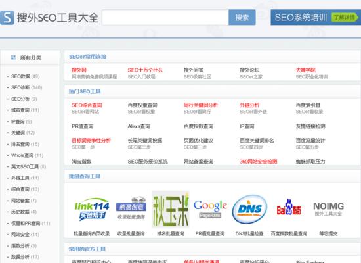Viewport: 361px width, 263px height.
Task: Open 关键词 (12) category
Action: [23, 133]
